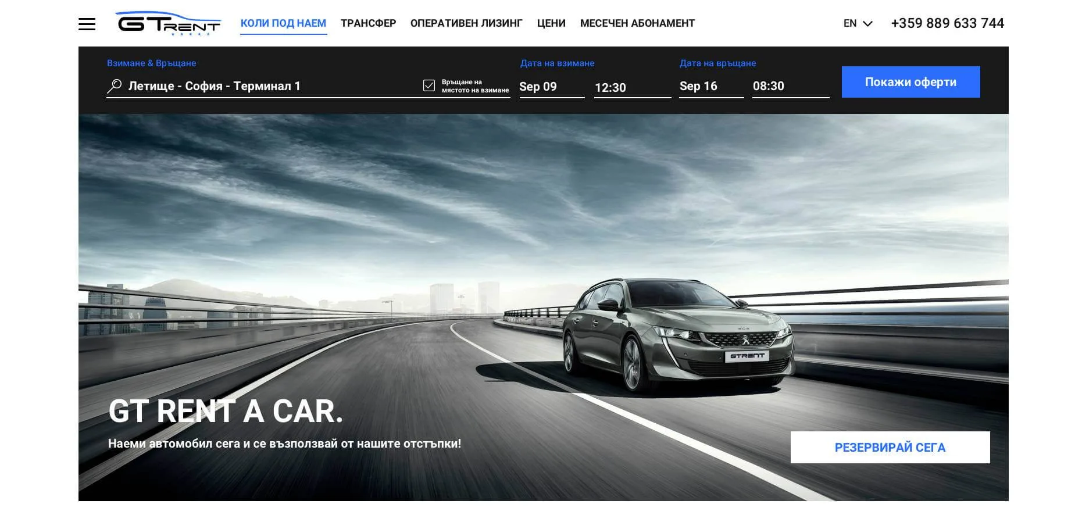This screenshot has width=1082, height=529.
Task: Select the ЦЕНИ menu item
Action: pos(551,24)
